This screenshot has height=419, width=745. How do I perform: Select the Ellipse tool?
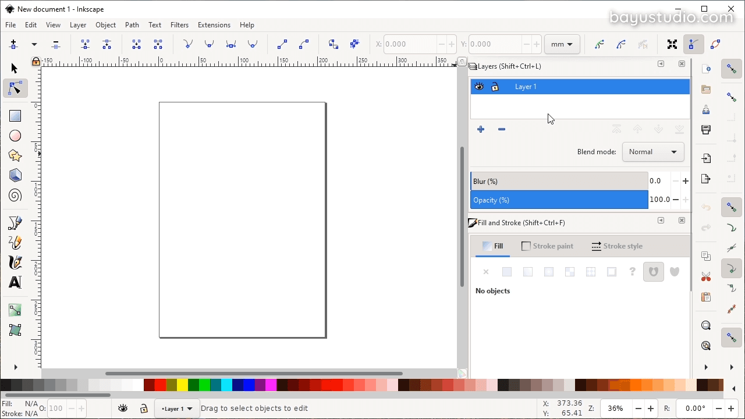pyautogui.click(x=15, y=136)
